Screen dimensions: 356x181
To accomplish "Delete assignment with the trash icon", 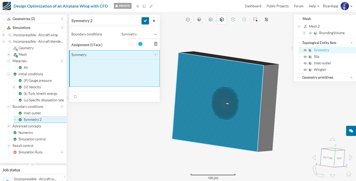I will pyautogui.click(x=156, y=44).
